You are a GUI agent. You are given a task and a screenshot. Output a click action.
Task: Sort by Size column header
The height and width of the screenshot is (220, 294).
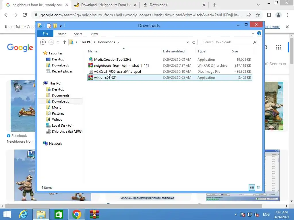241,51
